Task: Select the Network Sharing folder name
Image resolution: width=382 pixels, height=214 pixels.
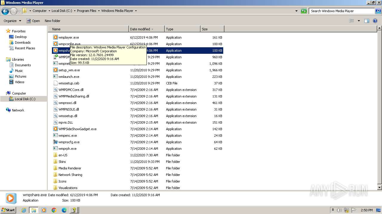Action: [70, 175]
